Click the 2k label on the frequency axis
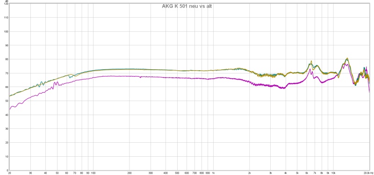This screenshot has width=374, height=175. tap(250, 173)
